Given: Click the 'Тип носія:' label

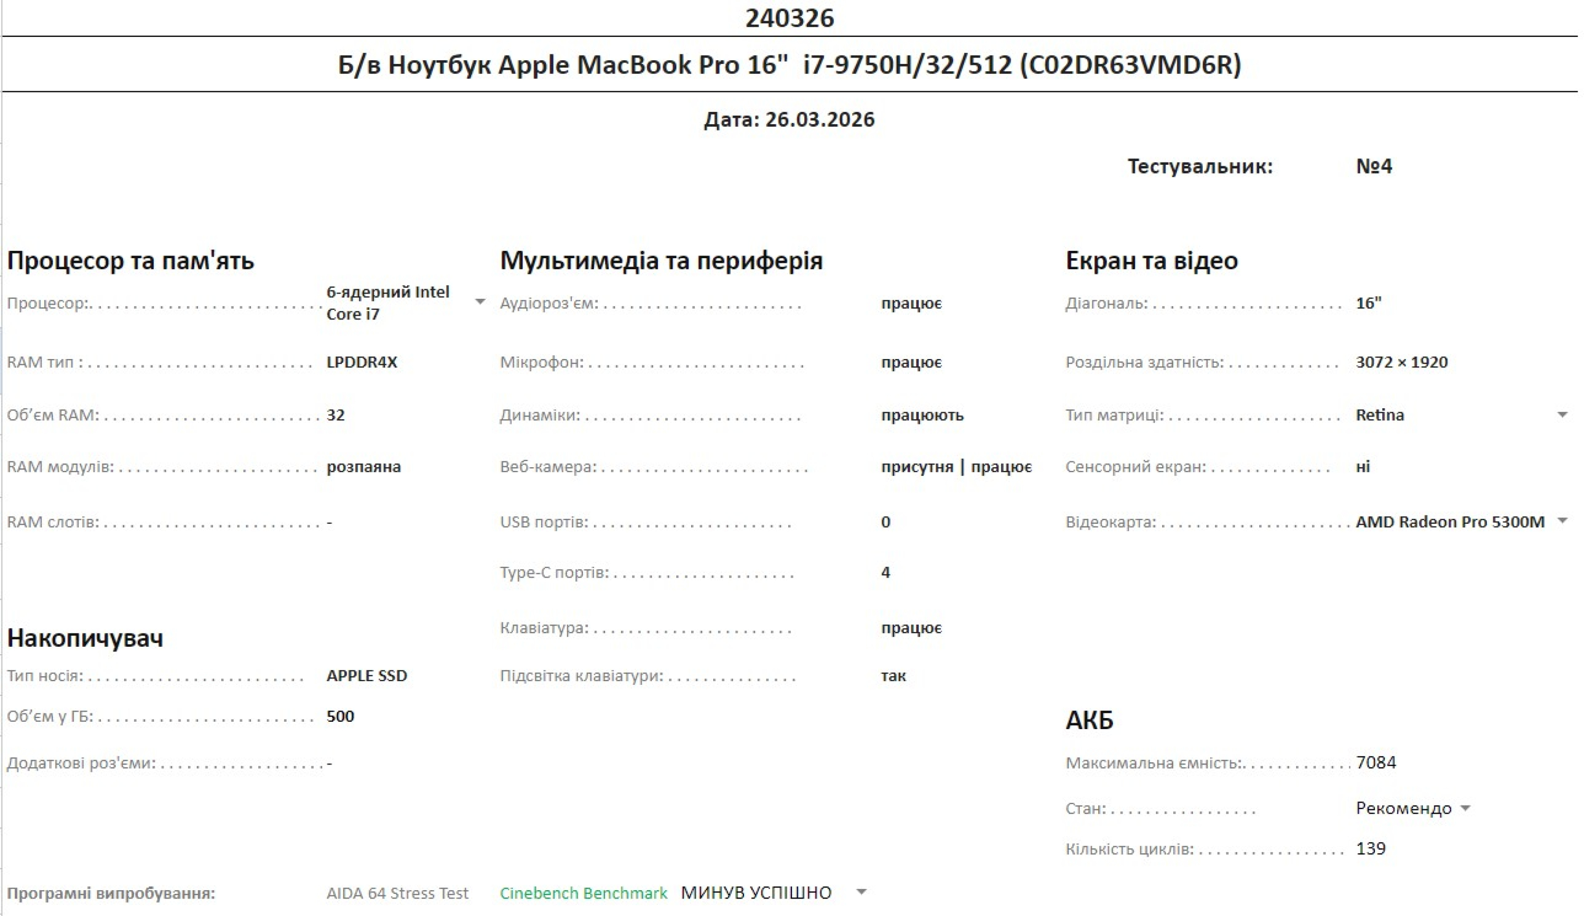Looking at the screenshot, I should pos(45,676).
